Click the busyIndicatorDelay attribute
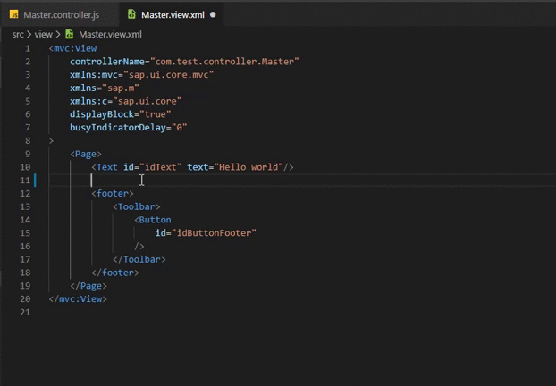The width and height of the screenshot is (556, 386). [x=118, y=128]
